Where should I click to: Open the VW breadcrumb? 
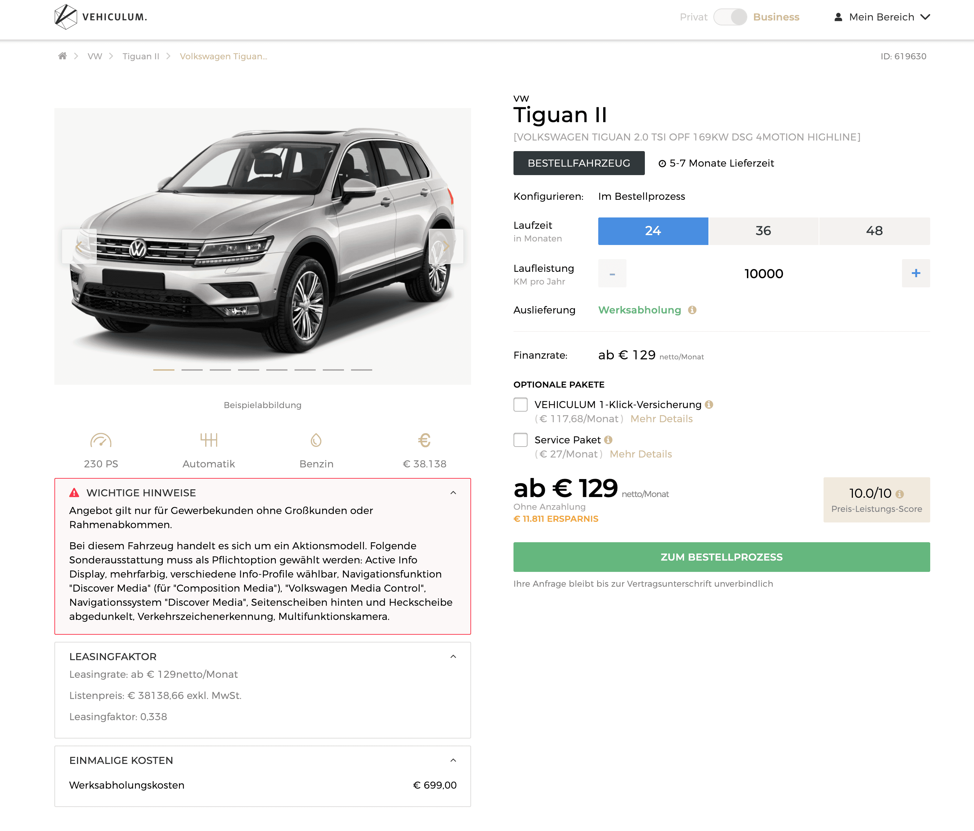pyautogui.click(x=95, y=56)
